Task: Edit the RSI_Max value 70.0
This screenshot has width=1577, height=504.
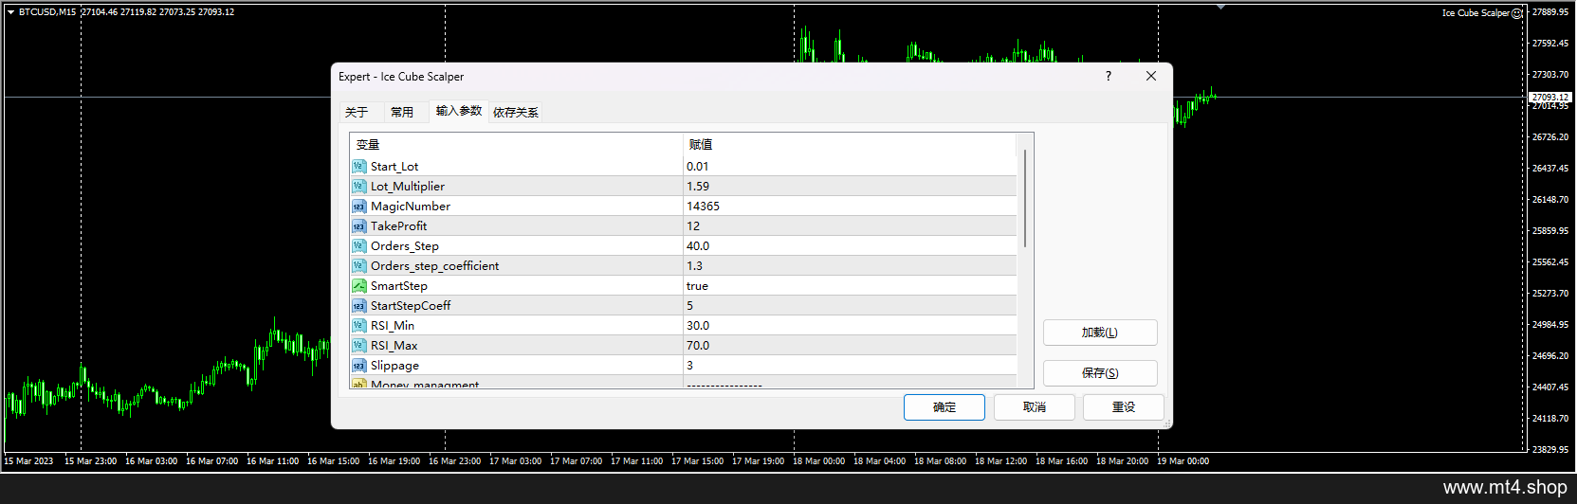Action: coord(850,346)
